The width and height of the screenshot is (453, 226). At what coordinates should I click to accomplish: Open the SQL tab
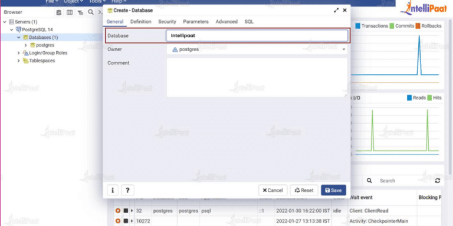(x=249, y=22)
